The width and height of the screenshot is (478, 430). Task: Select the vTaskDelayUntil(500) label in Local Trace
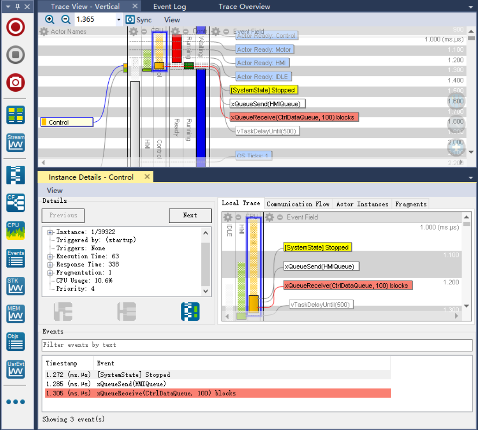tap(321, 305)
